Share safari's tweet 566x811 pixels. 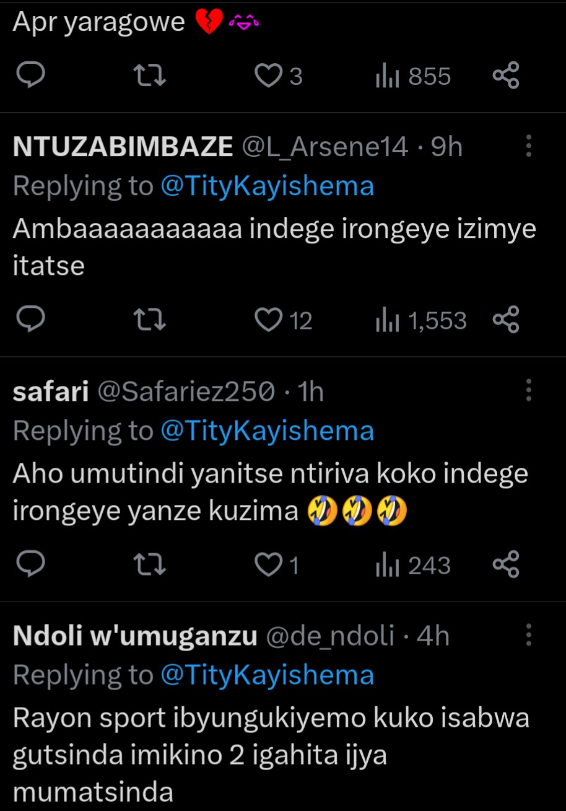coord(505,565)
